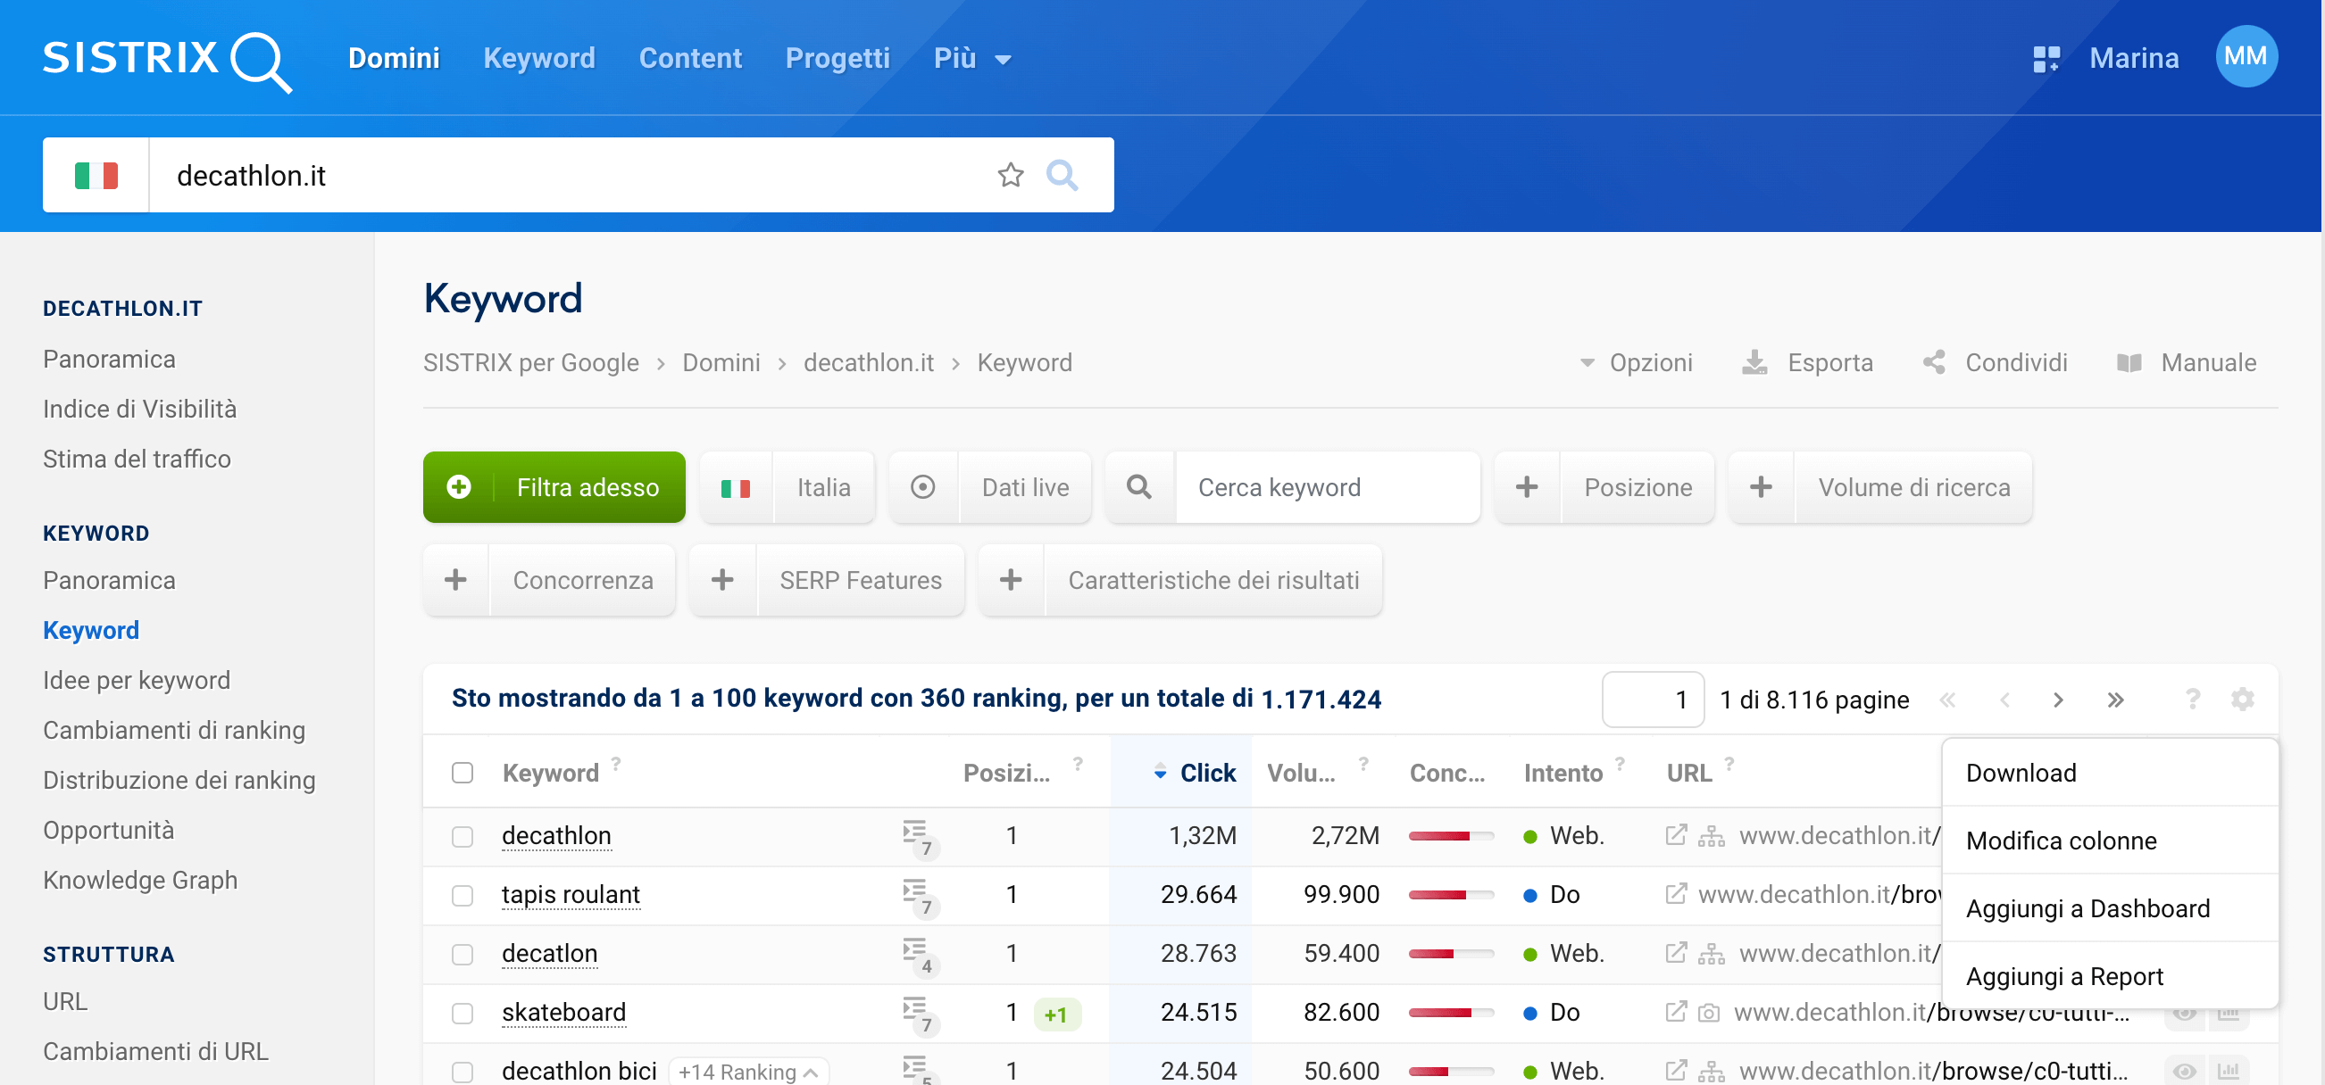Click plus icon of Volume di ricerca filter

pyautogui.click(x=1760, y=487)
